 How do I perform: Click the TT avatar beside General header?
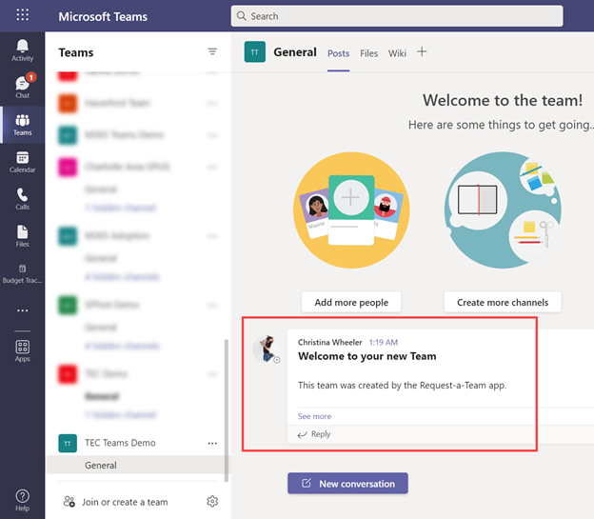(x=254, y=52)
